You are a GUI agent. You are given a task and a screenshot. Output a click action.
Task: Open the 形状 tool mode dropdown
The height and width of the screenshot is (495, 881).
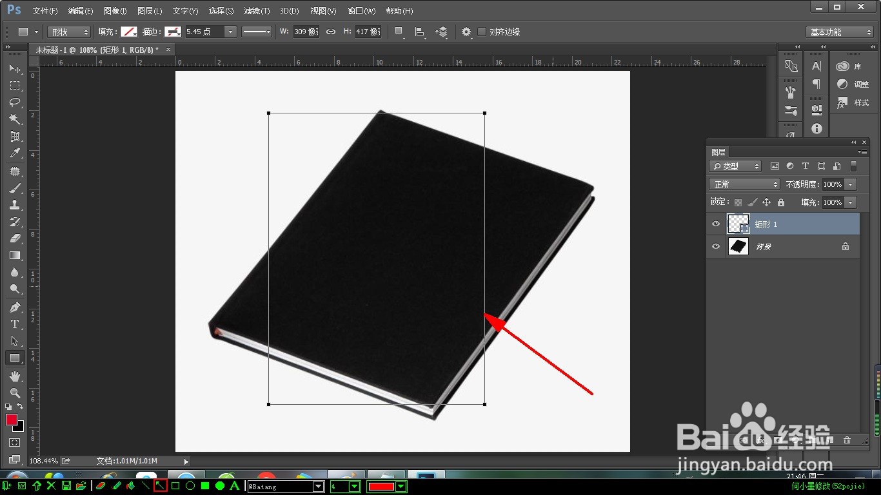coord(69,32)
